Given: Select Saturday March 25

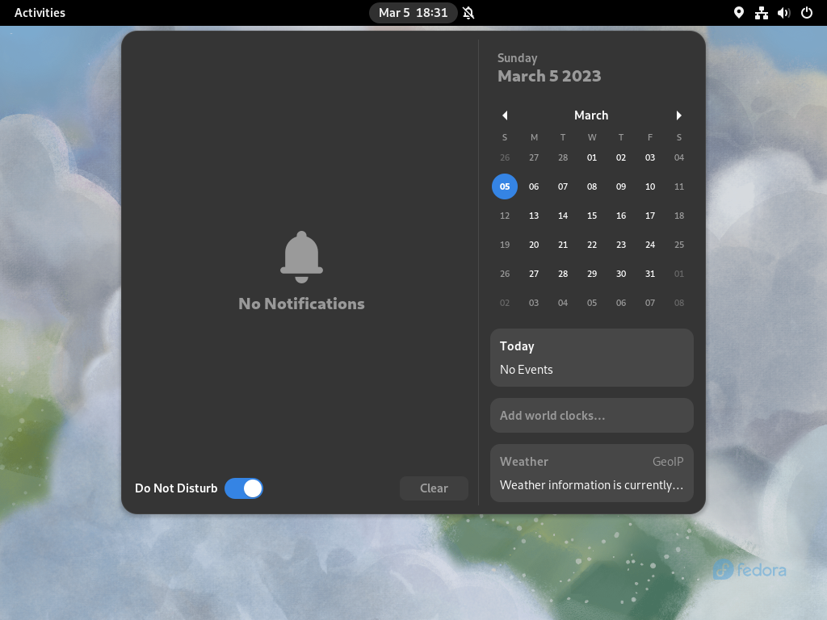Looking at the screenshot, I should pyautogui.click(x=678, y=245).
